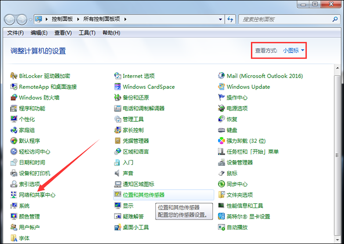
Task: Click the Network and Sharing Center icon
Action: click(x=14, y=195)
